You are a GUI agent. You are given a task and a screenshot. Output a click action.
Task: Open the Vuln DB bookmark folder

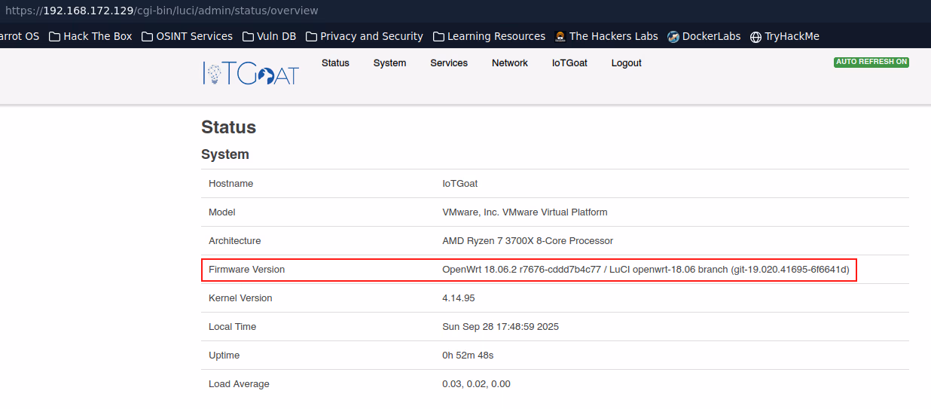click(269, 36)
